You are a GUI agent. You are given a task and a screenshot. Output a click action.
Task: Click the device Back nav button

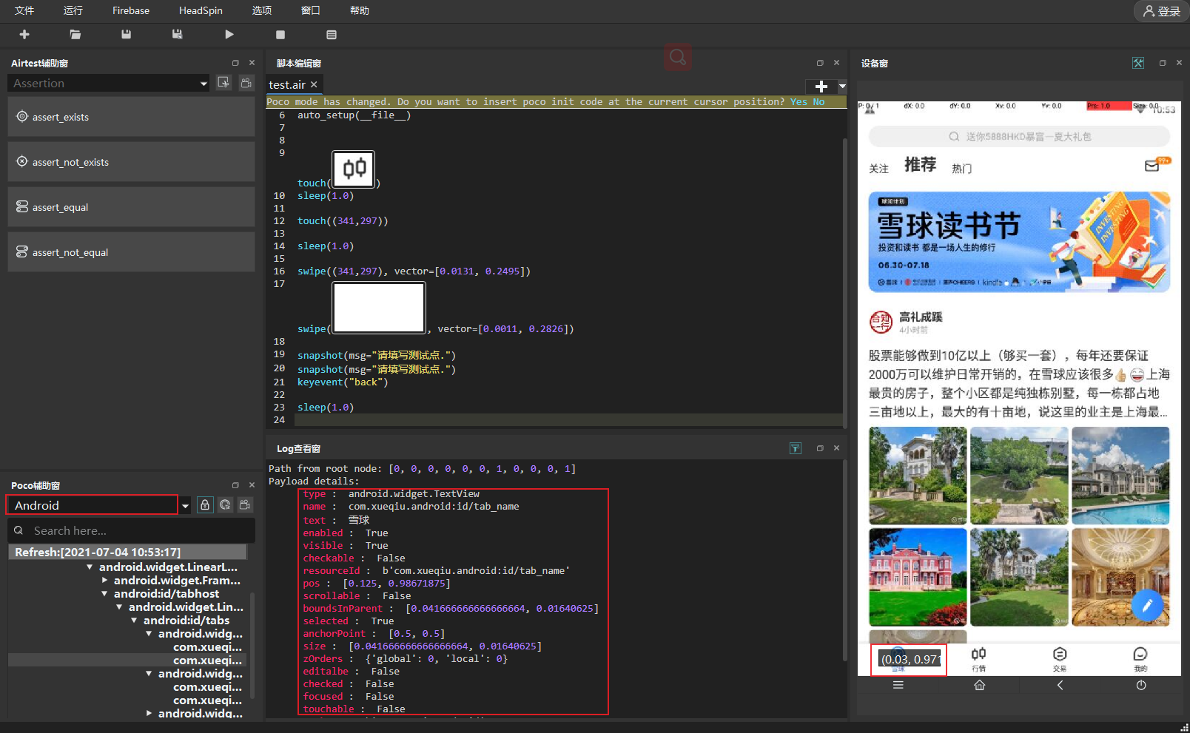pyautogui.click(x=1060, y=686)
